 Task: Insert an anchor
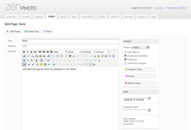(95, 56)
